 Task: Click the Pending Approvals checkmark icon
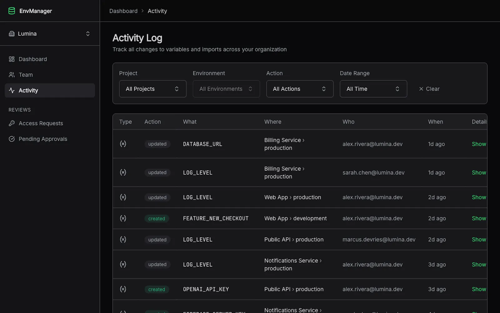(x=12, y=139)
